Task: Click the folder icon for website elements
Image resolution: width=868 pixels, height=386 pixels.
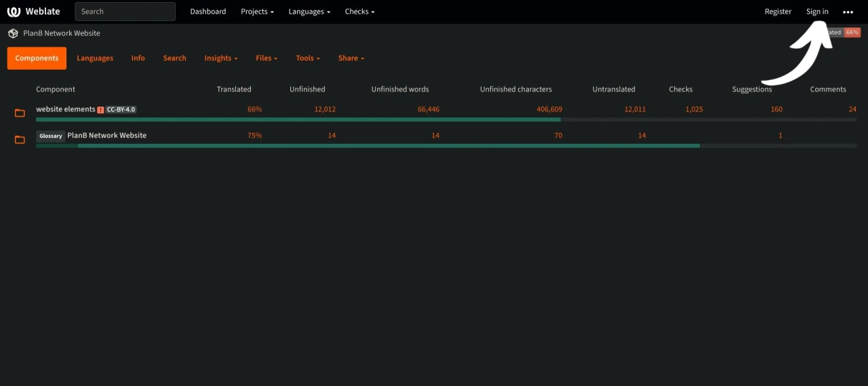Action: tap(20, 113)
